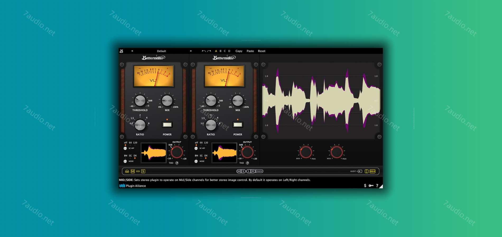502x237 pixels.
Task: Toggle the yellow M channel button
Action: [x=133, y=171]
